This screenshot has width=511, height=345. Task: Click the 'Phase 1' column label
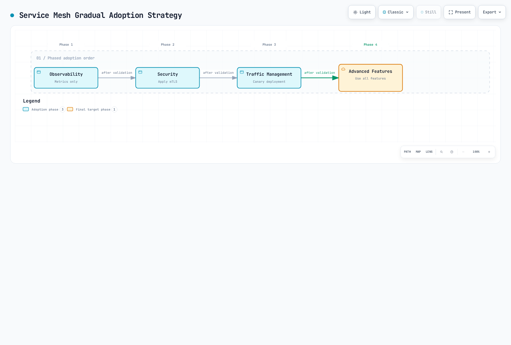pyautogui.click(x=66, y=45)
